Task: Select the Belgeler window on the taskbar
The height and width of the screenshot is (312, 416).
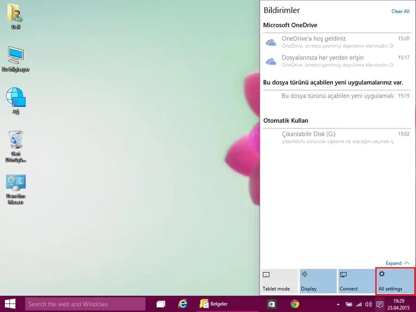Action: pos(217,304)
